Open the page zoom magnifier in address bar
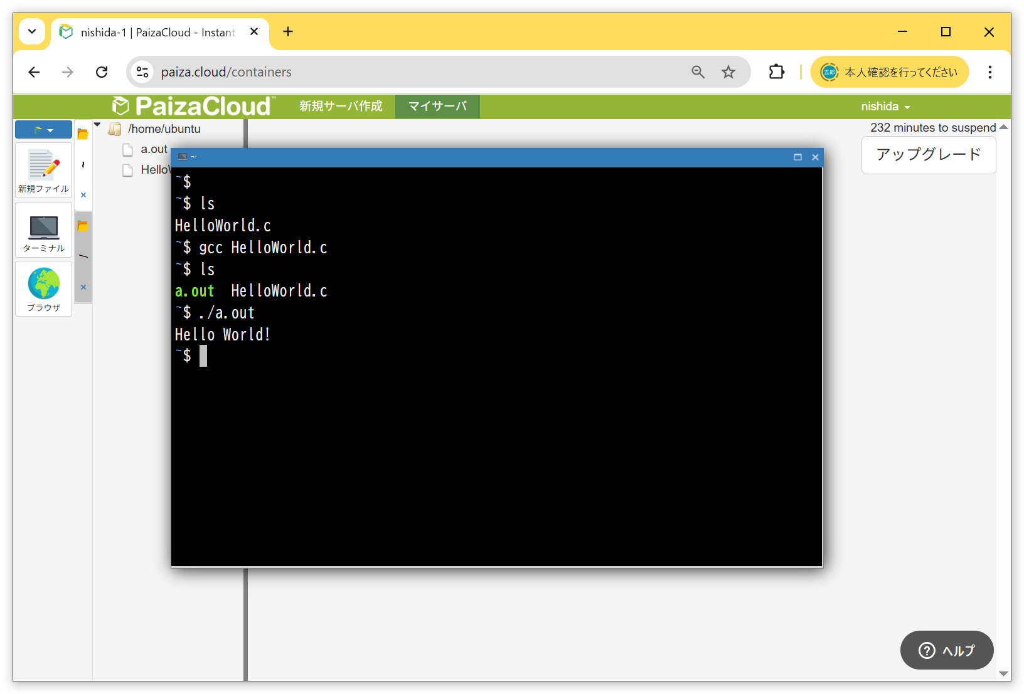 coord(698,72)
